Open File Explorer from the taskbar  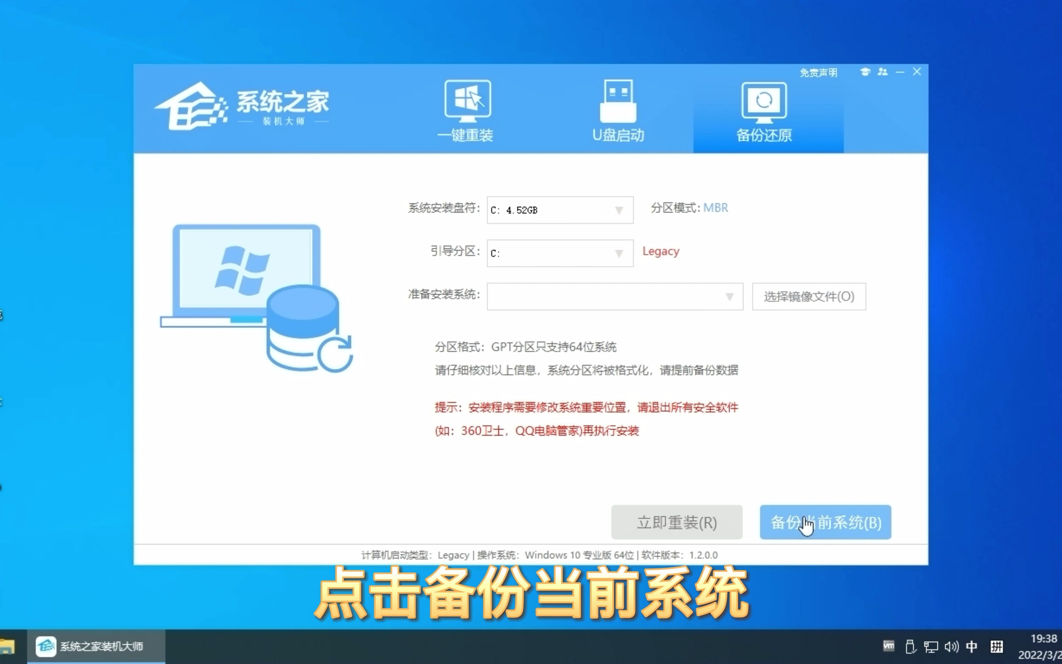[x=7, y=646]
